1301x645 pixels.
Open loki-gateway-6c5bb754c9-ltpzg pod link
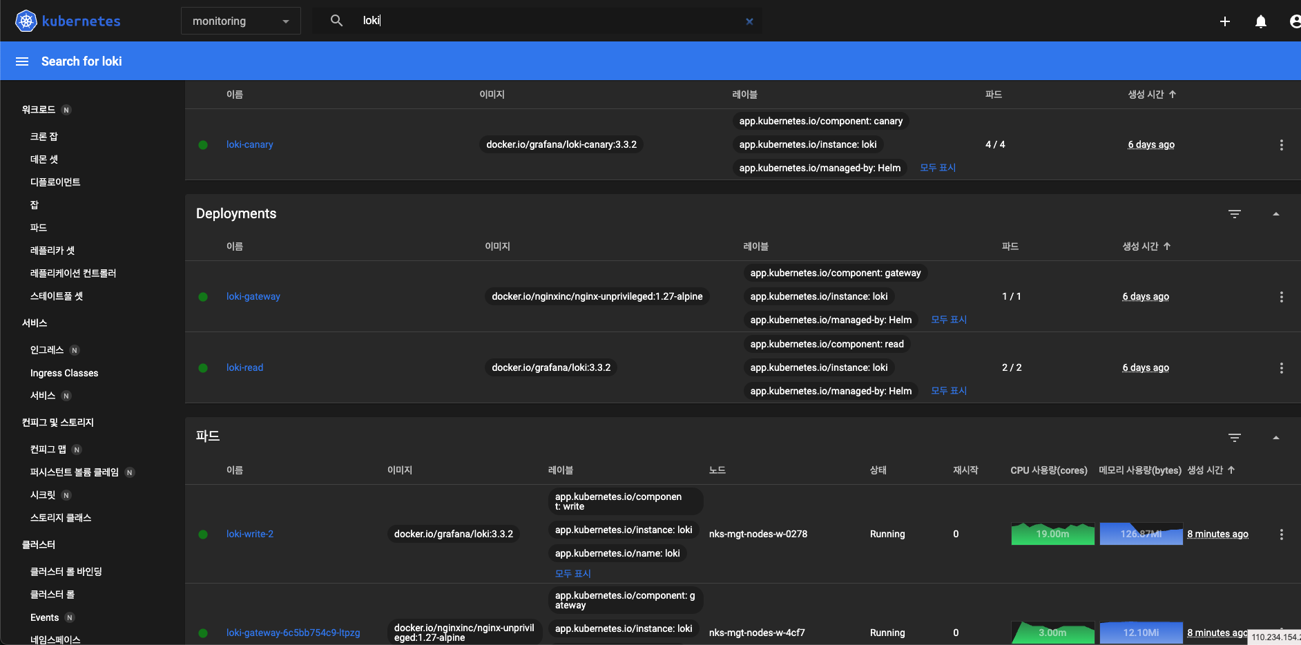point(293,633)
